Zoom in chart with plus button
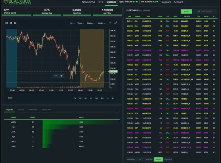 (x=61, y=76)
